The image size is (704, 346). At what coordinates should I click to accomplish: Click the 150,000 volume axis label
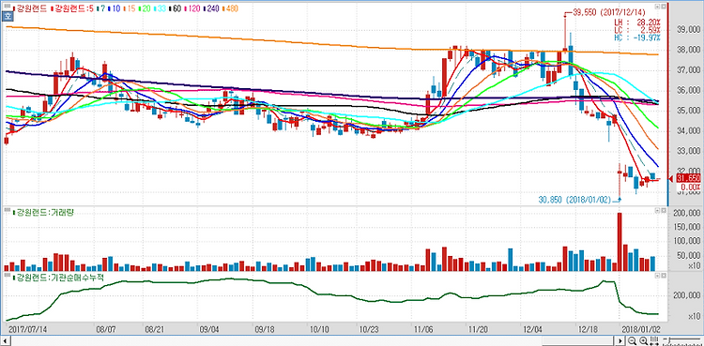pos(687,227)
